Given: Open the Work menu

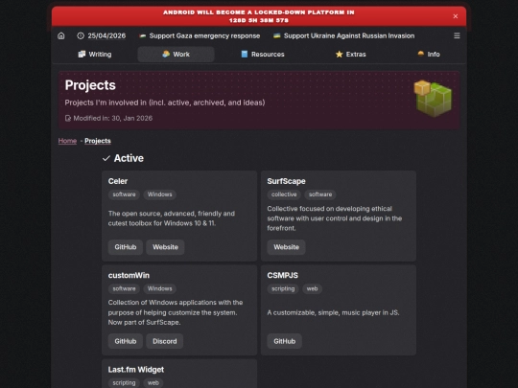Looking at the screenshot, I should tap(177, 54).
